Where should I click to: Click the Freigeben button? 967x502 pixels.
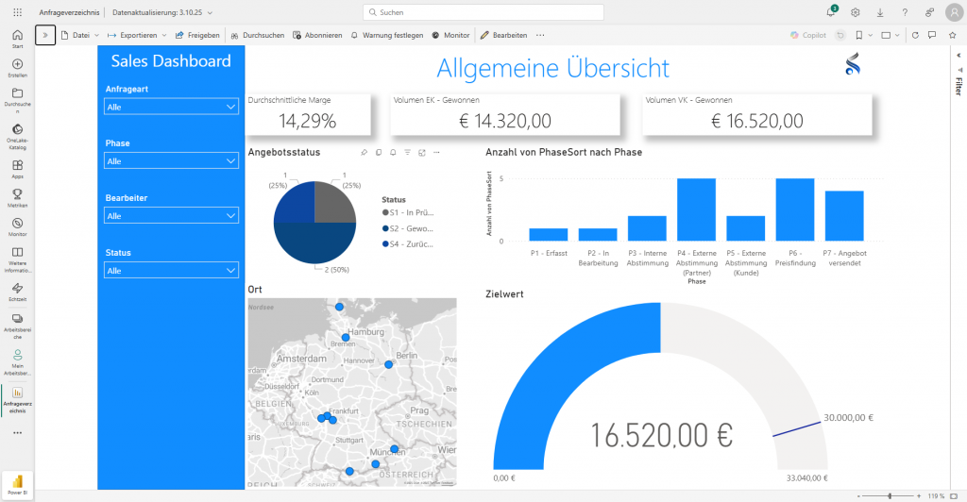[197, 35]
